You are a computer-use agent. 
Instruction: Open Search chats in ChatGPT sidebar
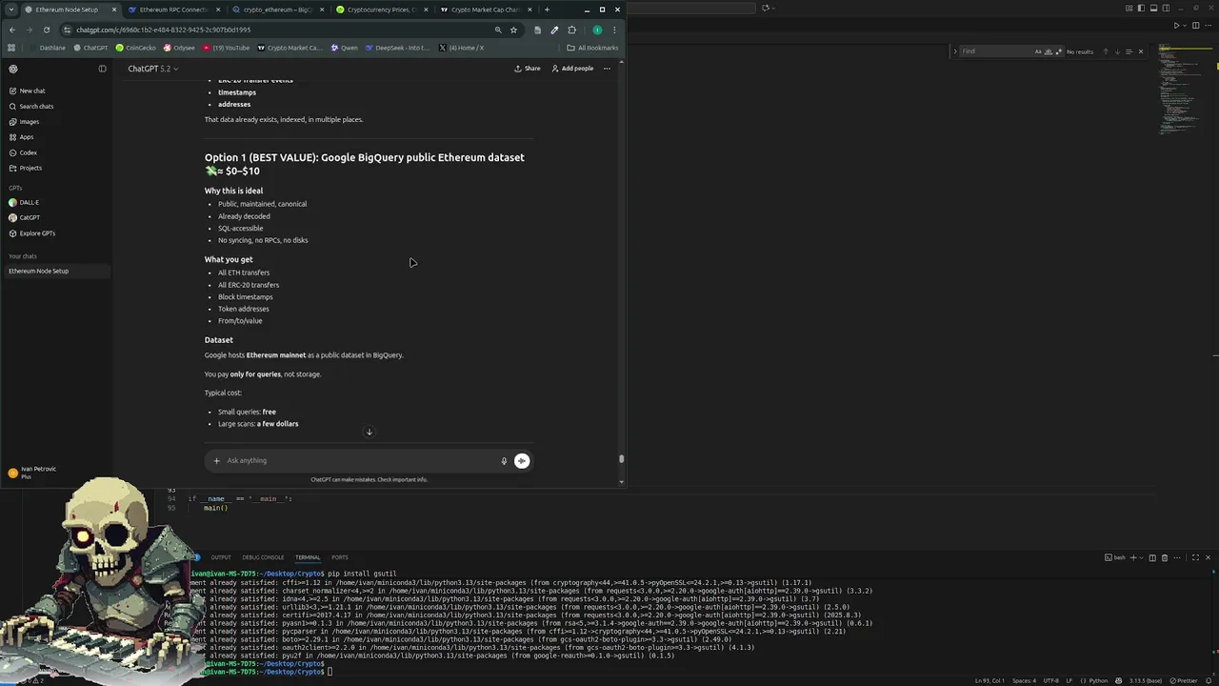pos(31,106)
